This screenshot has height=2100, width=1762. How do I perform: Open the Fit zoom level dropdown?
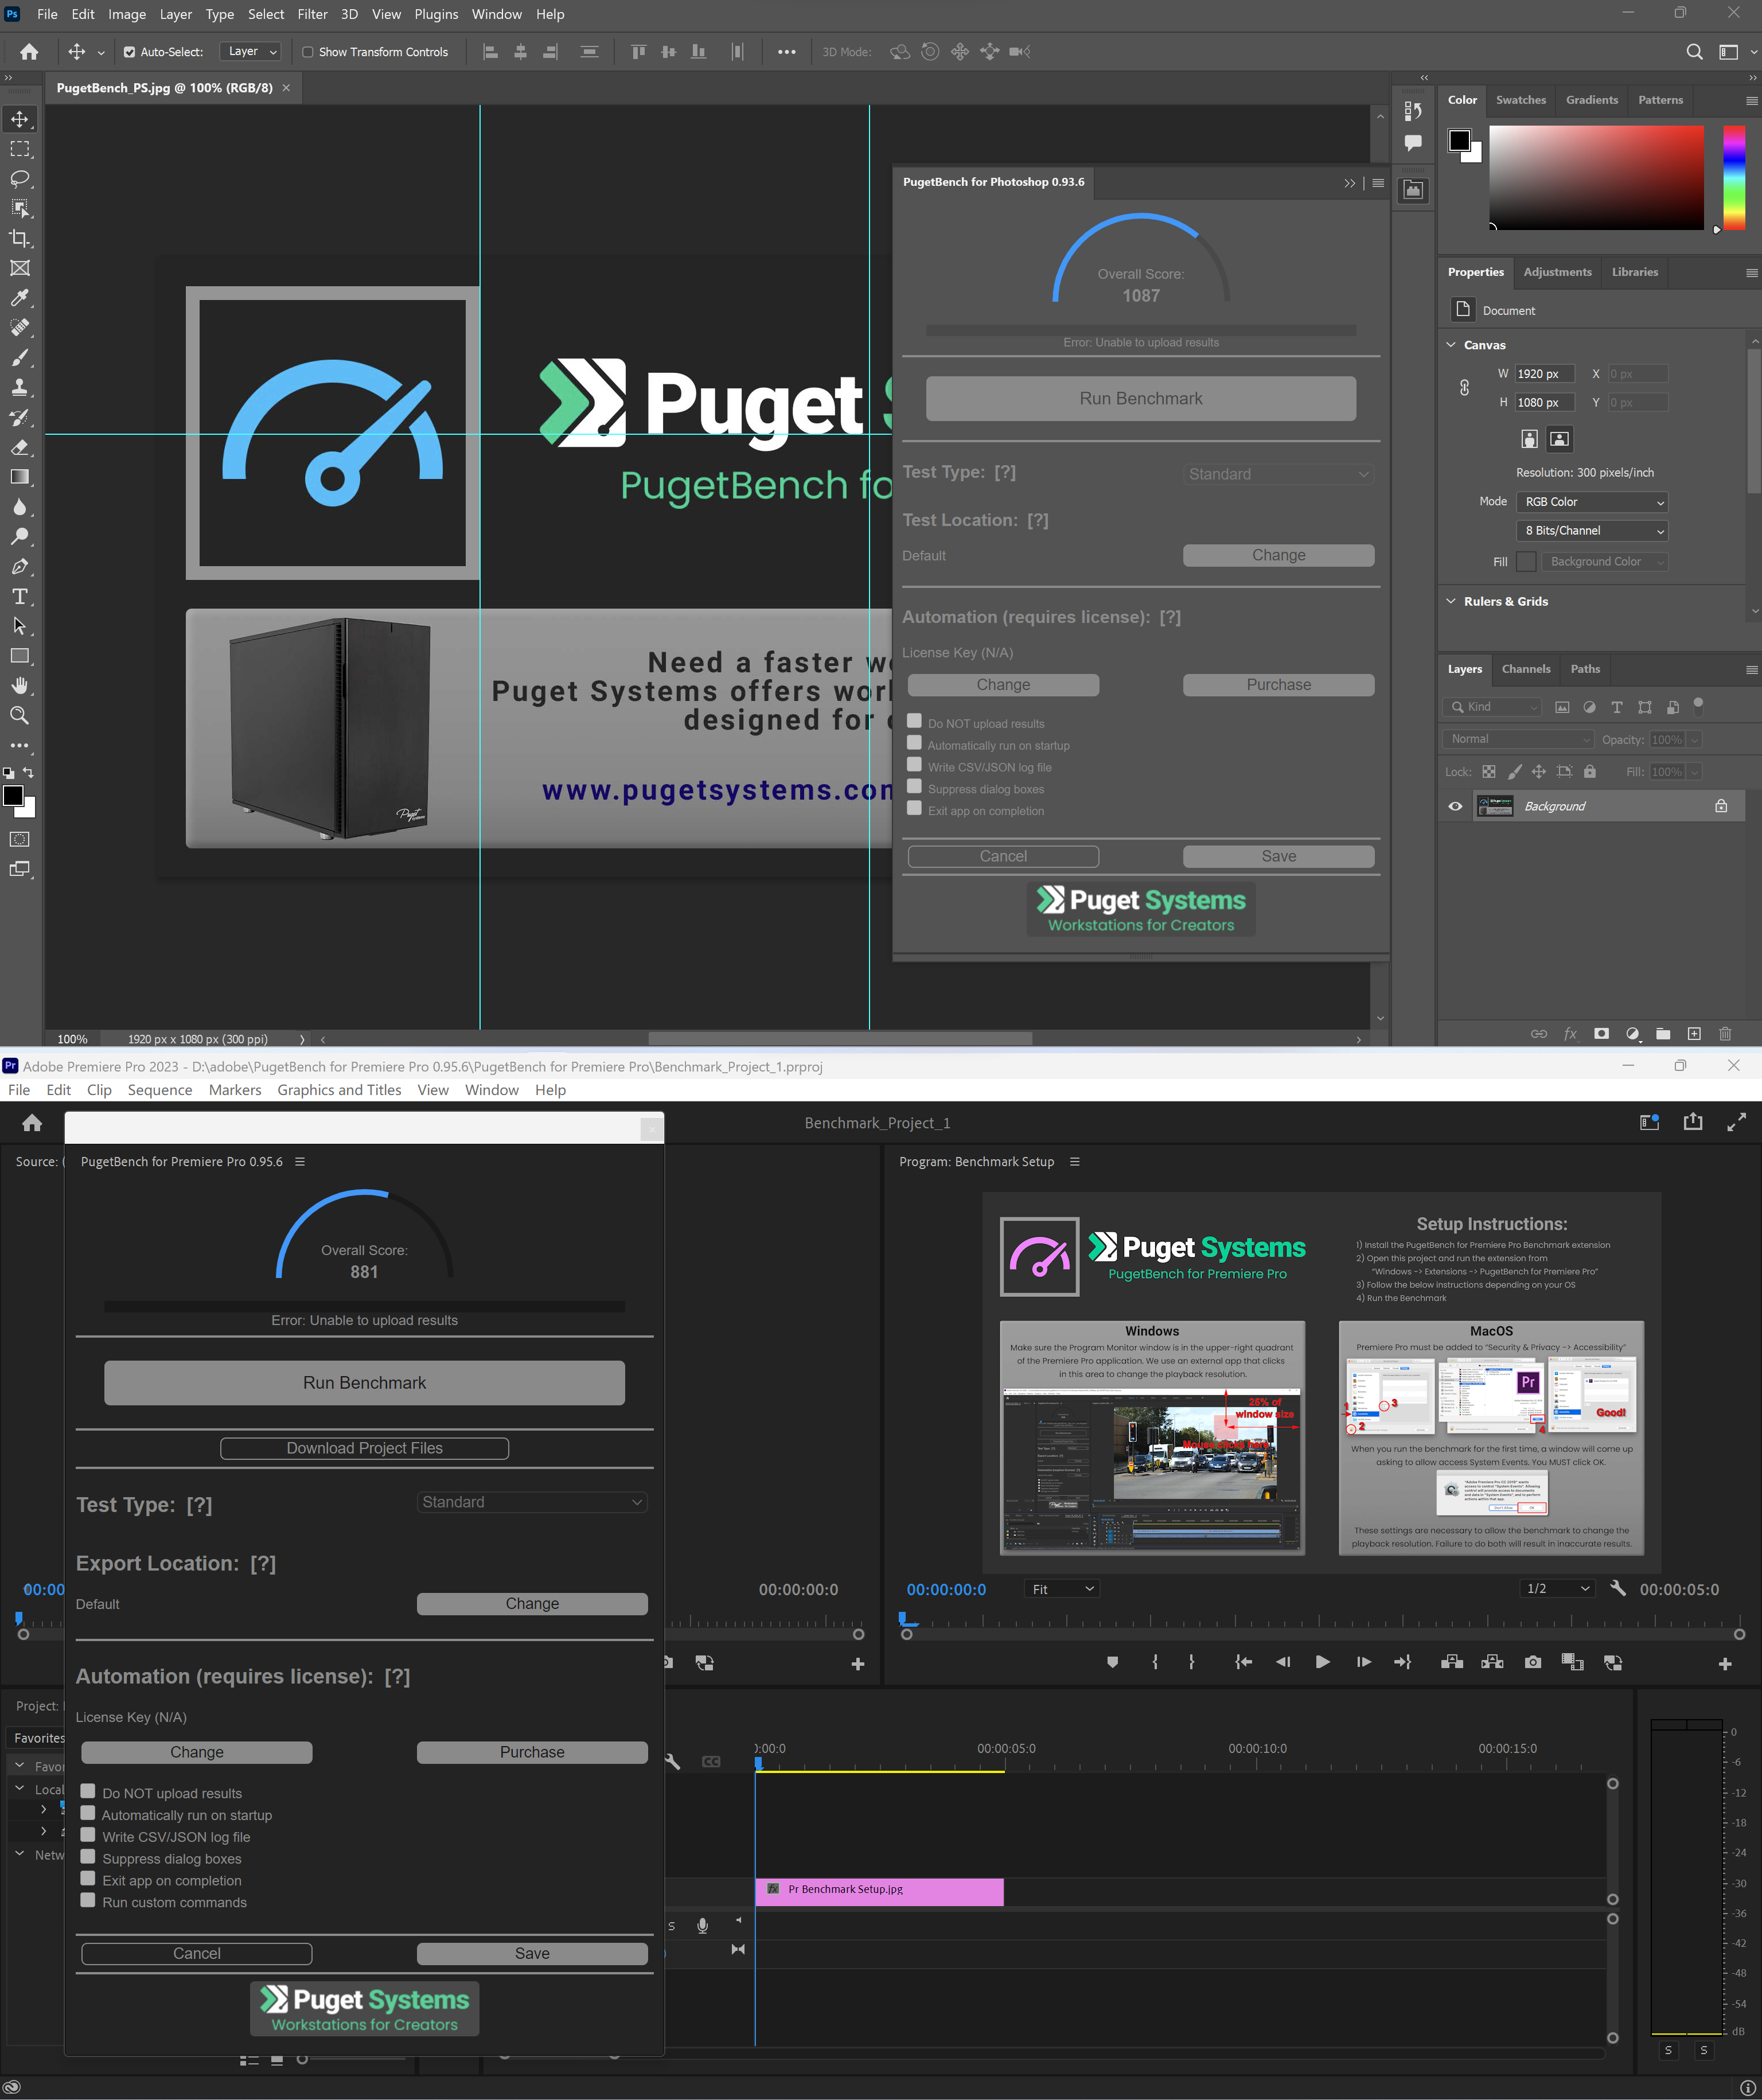tap(1062, 1589)
